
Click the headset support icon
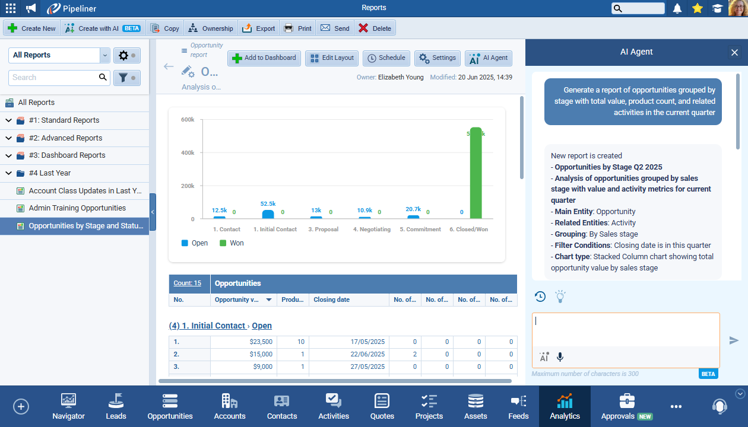[720, 406]
